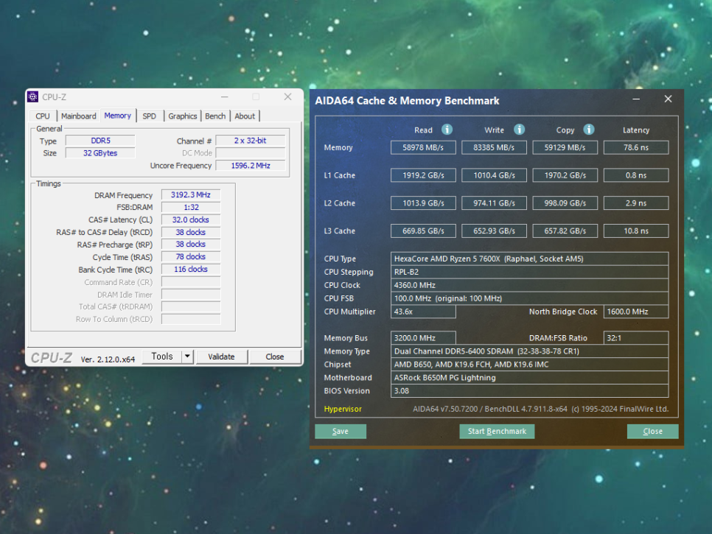The height and width of the screenshot is (534, 712).
Task: Click the Memory Copy value 59129 MB/s
Action: [x=565, y=147]
